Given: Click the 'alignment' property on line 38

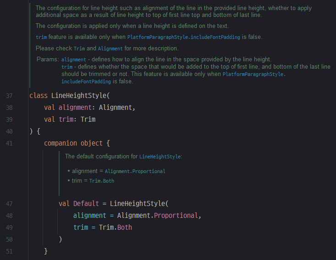Looking at the screenshot, I should click(x=75, y=108).
